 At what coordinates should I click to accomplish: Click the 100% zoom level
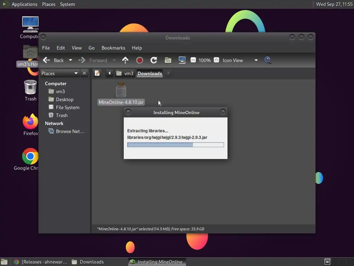(205, 60)
